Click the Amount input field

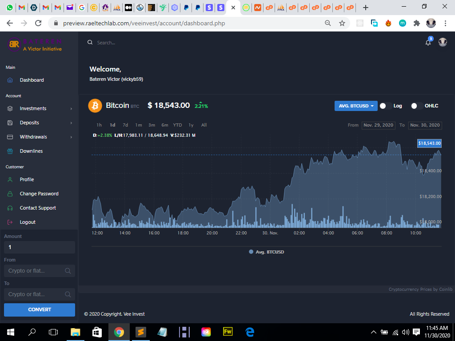pyautogui.click(x=40, y=247)
